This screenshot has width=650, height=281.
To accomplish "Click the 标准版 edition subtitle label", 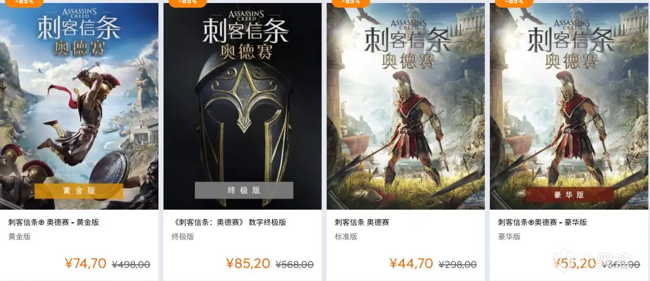I will pos(346,236).
